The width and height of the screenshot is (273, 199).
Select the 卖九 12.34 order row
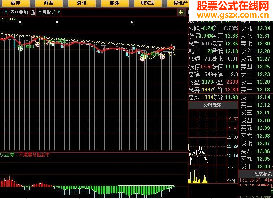pos(255,28)
